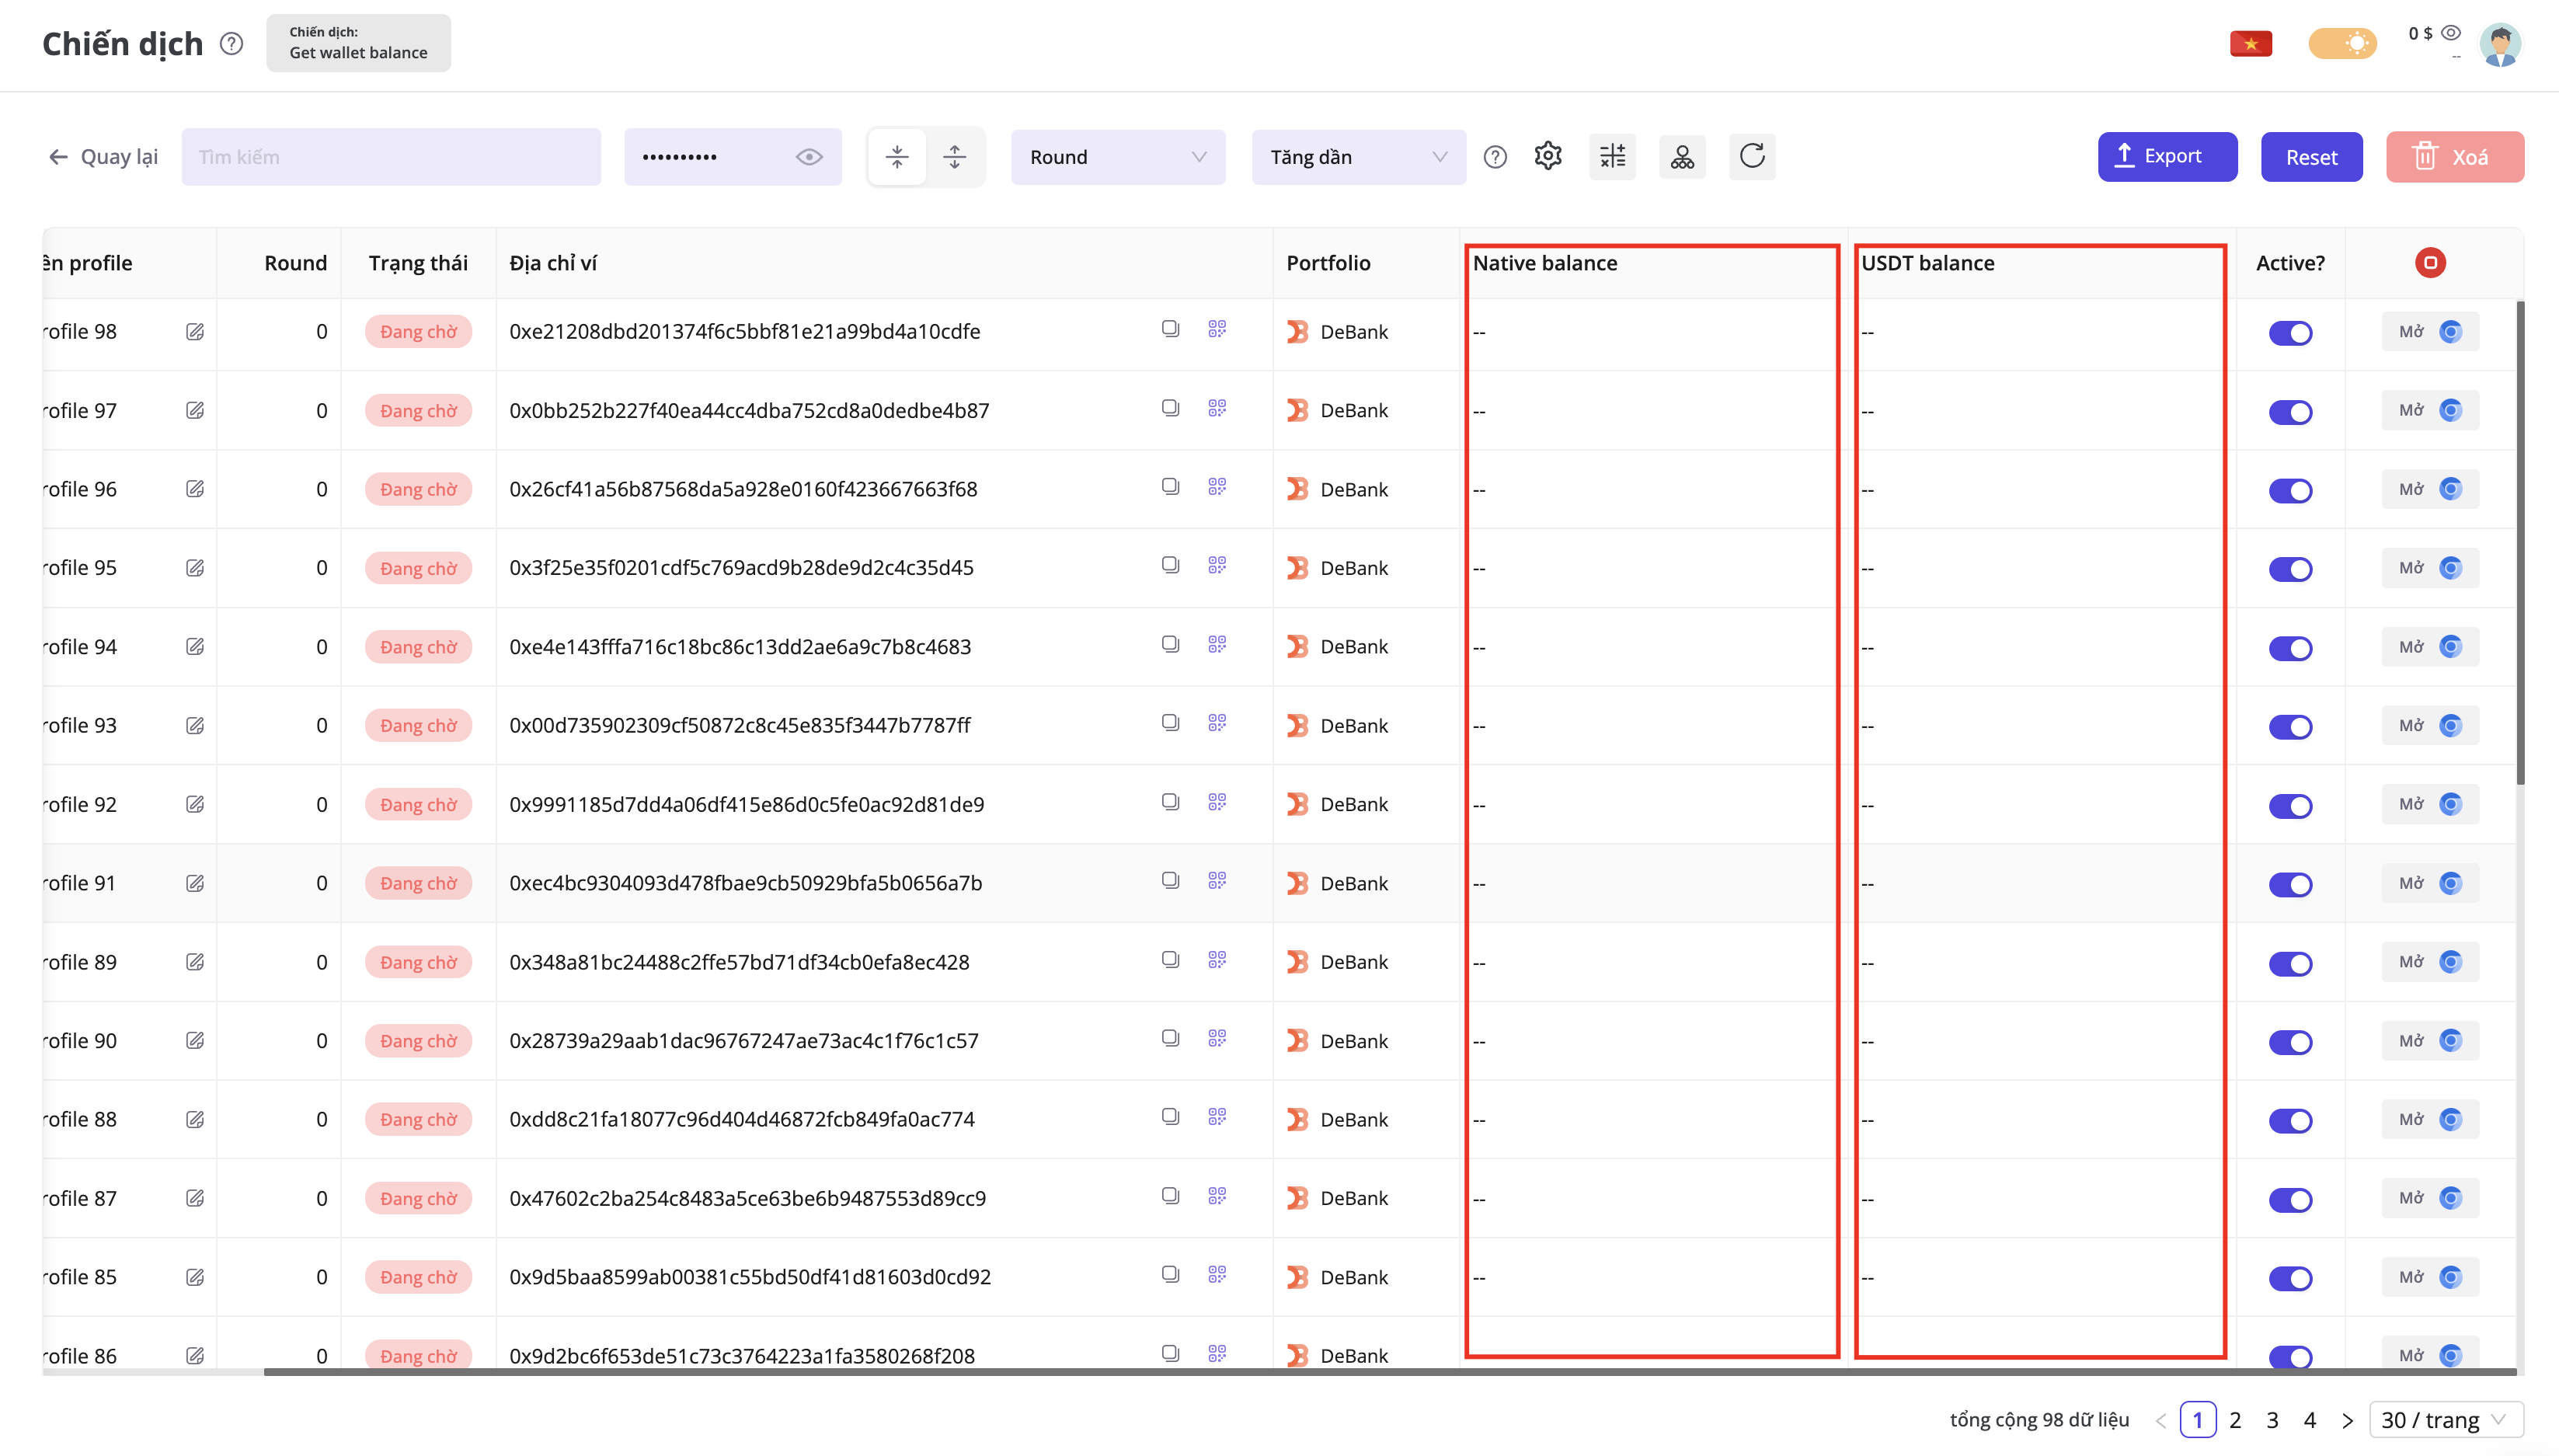This screenshot has width=2559, height=1456.
Task: Switch the light/dark theme toggle
Action: tap(2342, 43)
